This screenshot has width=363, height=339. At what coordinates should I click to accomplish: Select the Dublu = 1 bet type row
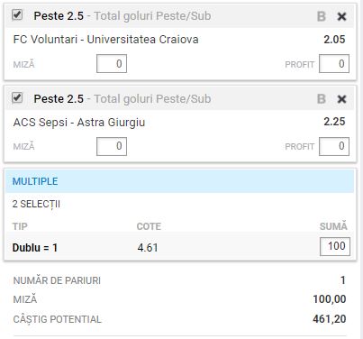(179, 247)
